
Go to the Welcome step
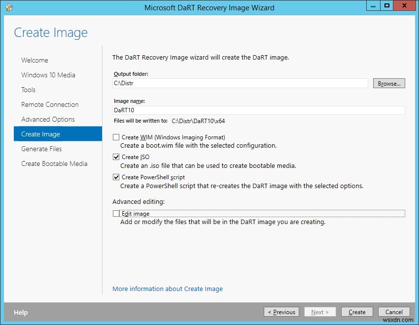coord(35,60)
